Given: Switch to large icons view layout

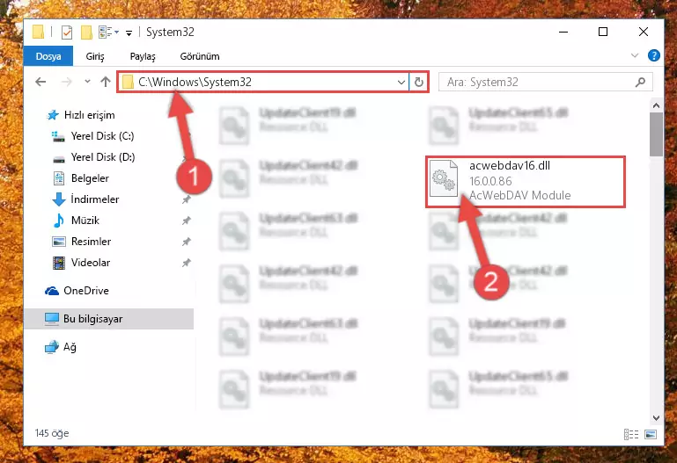Looking at the screenshot, I should (x=651, y=434).
